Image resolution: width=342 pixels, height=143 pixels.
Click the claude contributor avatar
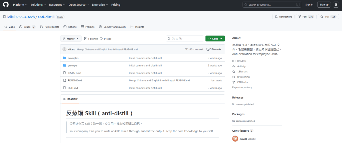[x=234, y=139]
